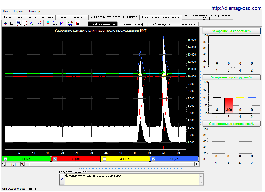This screenshot has width=265, height=192.
Task: Uncheck the 3 цил. checkbox
Action: [55, 159]
